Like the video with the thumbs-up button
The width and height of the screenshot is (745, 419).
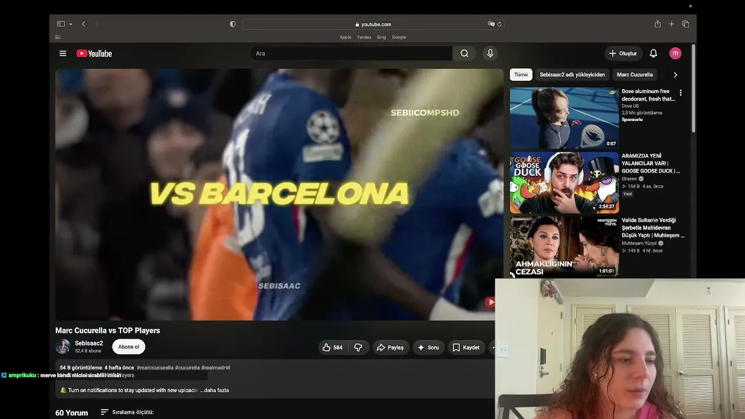332,347
